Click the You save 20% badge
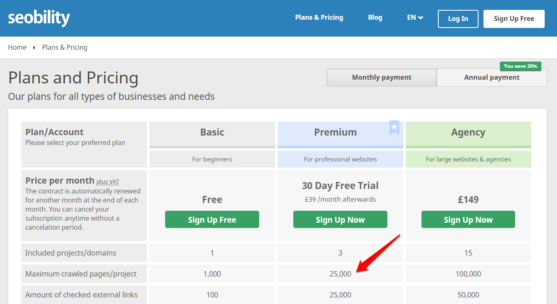This screenshot has height=304, width=557. point(520,66)
